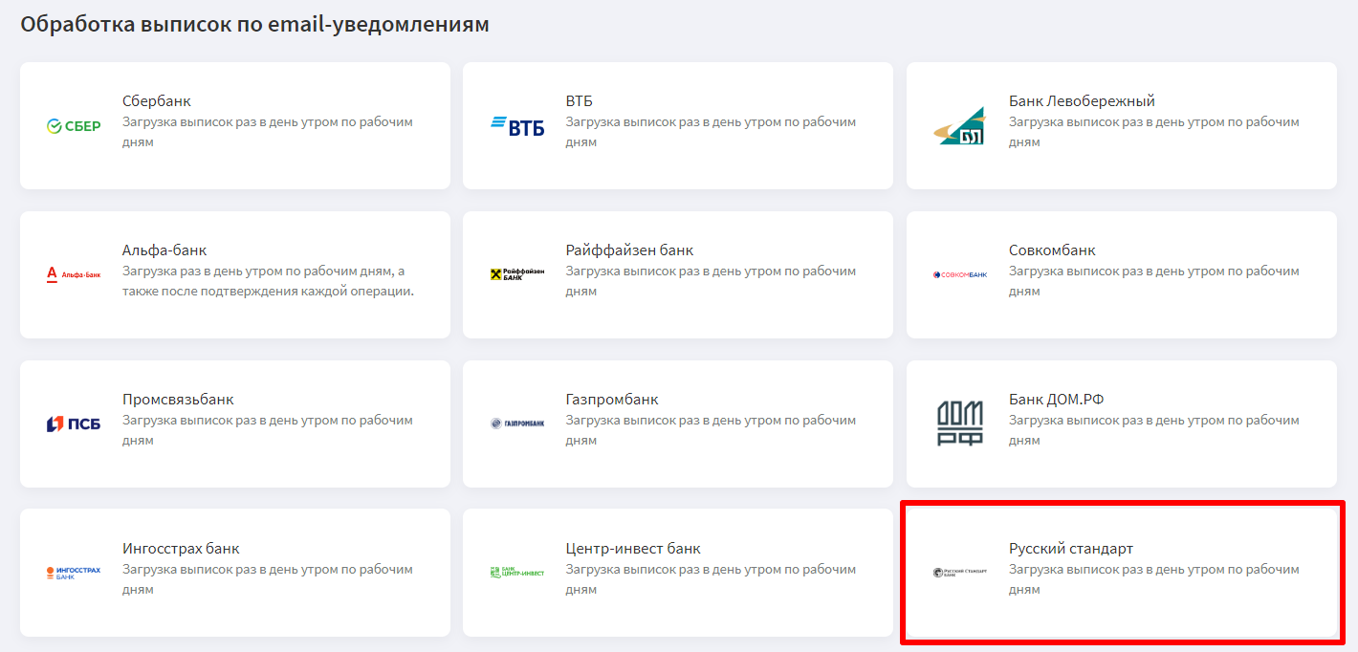Click the Gazprombank logo icon

517,424
